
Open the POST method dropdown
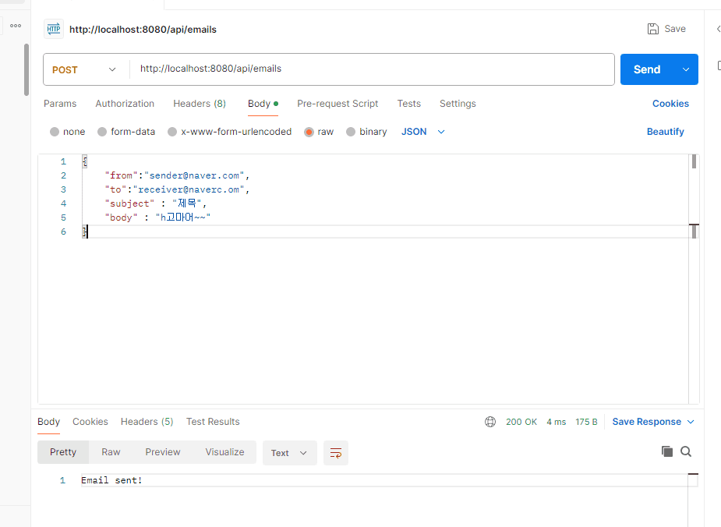click(x=84, y=69)
